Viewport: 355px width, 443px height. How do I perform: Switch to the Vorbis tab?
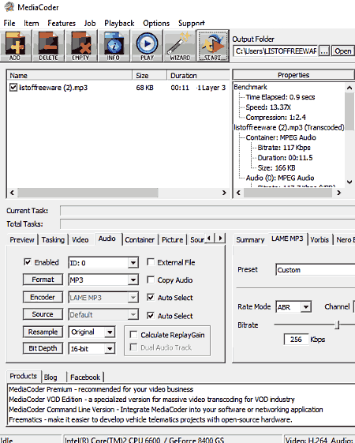[x=319, y=240]
